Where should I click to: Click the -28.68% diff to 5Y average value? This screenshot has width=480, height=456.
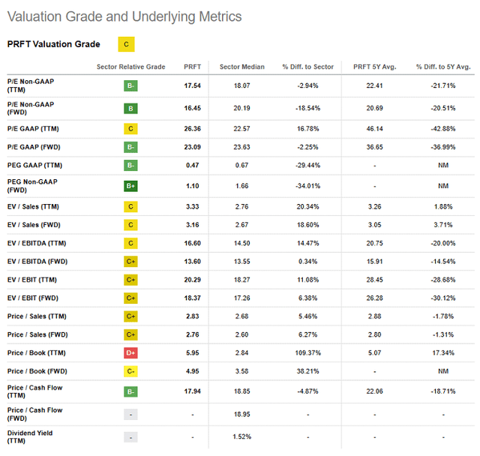tap(443, 280)
